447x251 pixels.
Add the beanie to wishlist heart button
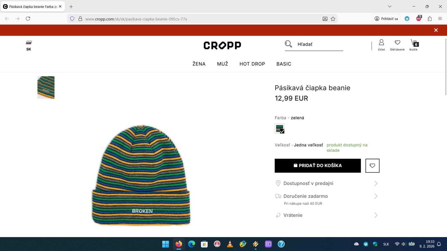(x=372, y=166)
